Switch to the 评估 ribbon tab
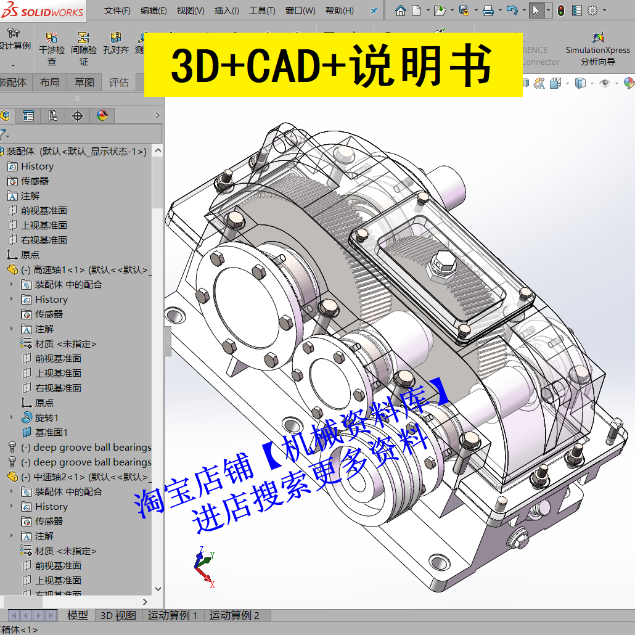 [118, 83]
